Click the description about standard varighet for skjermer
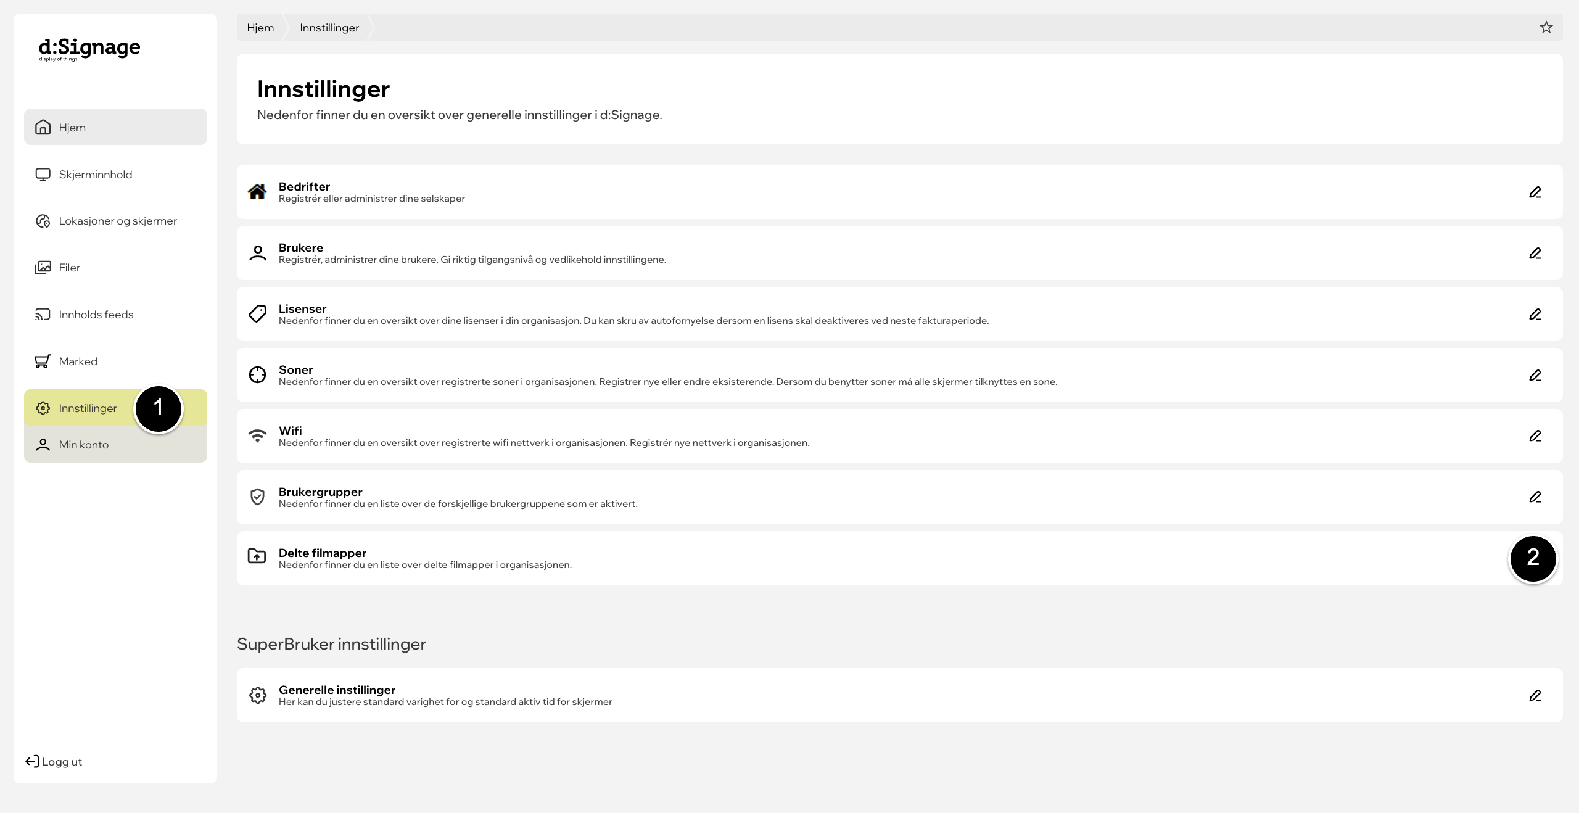Viewport: 1579px width, 813px height. pos(445,702)
